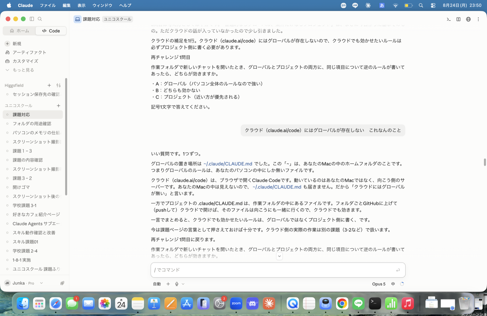Expand microphone options chevron
Screen dimensions: 487x316
(x=183, y=284)
